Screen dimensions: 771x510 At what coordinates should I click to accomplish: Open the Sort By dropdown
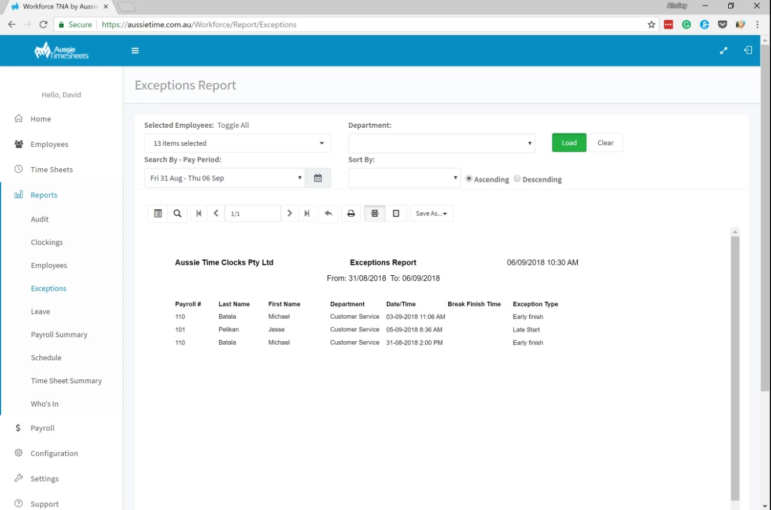(404, 178)
